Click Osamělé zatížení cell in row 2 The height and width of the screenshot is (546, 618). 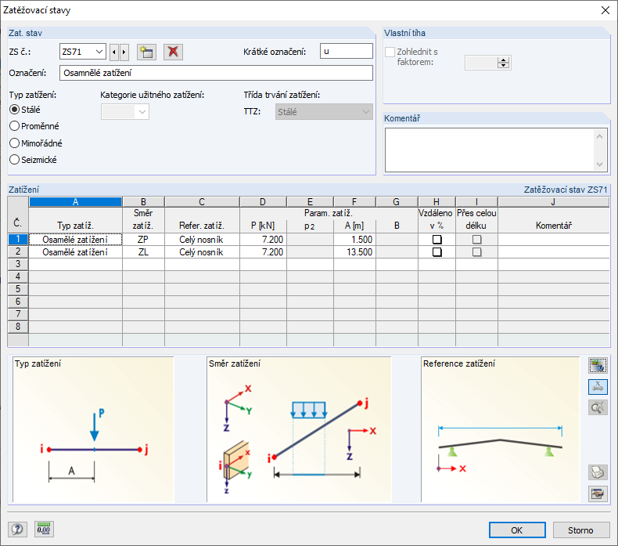(75, 252)
